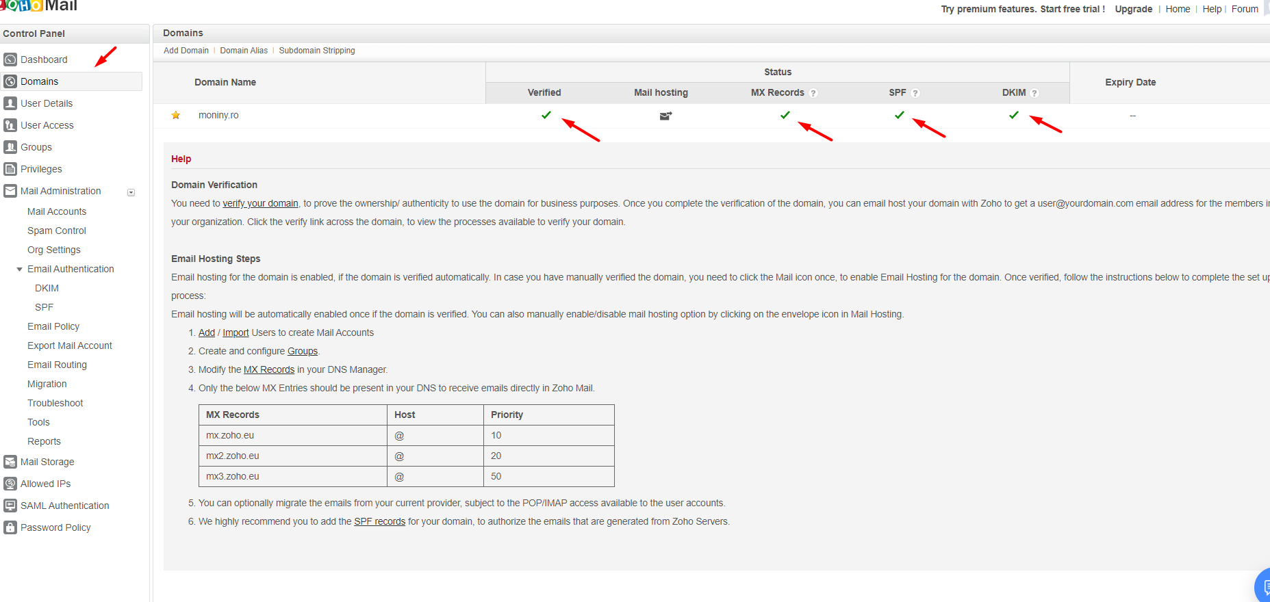Click the Dashboard sidebar icon

10,60
